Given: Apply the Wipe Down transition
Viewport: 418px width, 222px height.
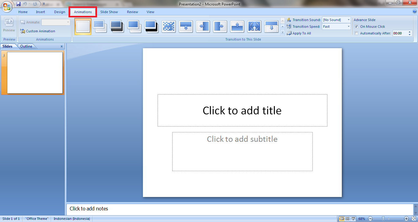Looking at the screenshot, I should point(186,27).
